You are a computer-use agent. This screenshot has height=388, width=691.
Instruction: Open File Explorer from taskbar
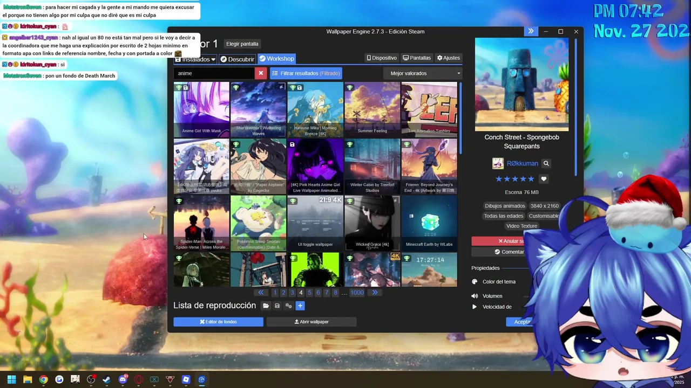point(28,379)
